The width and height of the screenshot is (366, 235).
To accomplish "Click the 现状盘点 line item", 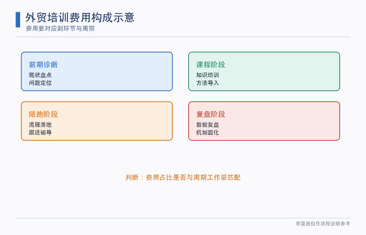I will (40, 75).
